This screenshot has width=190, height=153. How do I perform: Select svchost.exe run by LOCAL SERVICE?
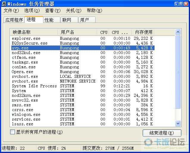click(83, 77)
